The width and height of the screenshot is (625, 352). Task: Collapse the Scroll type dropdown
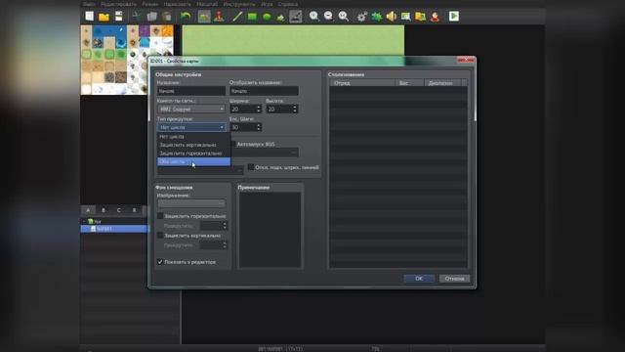[191, 127]
